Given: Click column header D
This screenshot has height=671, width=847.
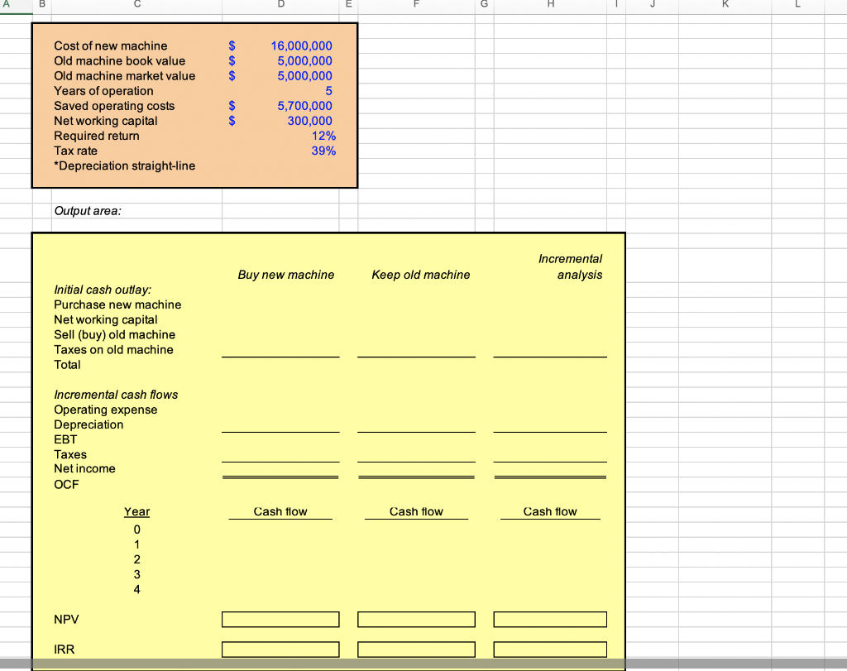Looking at the screenshot, I should click(280, 5).
